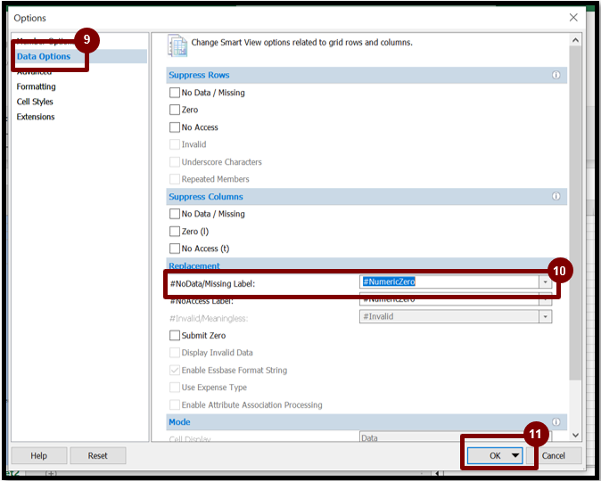Check No Data / Missing under Suppress Columns
601x481 pixels.
coord(175,214)
